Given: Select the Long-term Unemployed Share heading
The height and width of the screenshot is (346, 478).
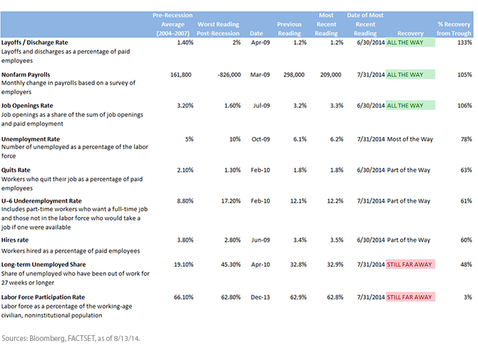Looking at the screenshot, I should click(x=44, y=264).
